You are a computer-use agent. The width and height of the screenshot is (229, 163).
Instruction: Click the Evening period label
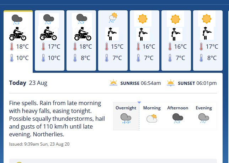203,108
